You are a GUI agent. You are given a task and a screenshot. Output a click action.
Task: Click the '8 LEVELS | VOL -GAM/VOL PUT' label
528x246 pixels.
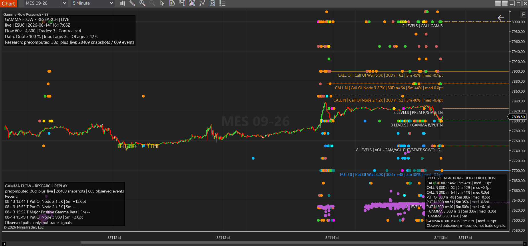pos(399,150)
